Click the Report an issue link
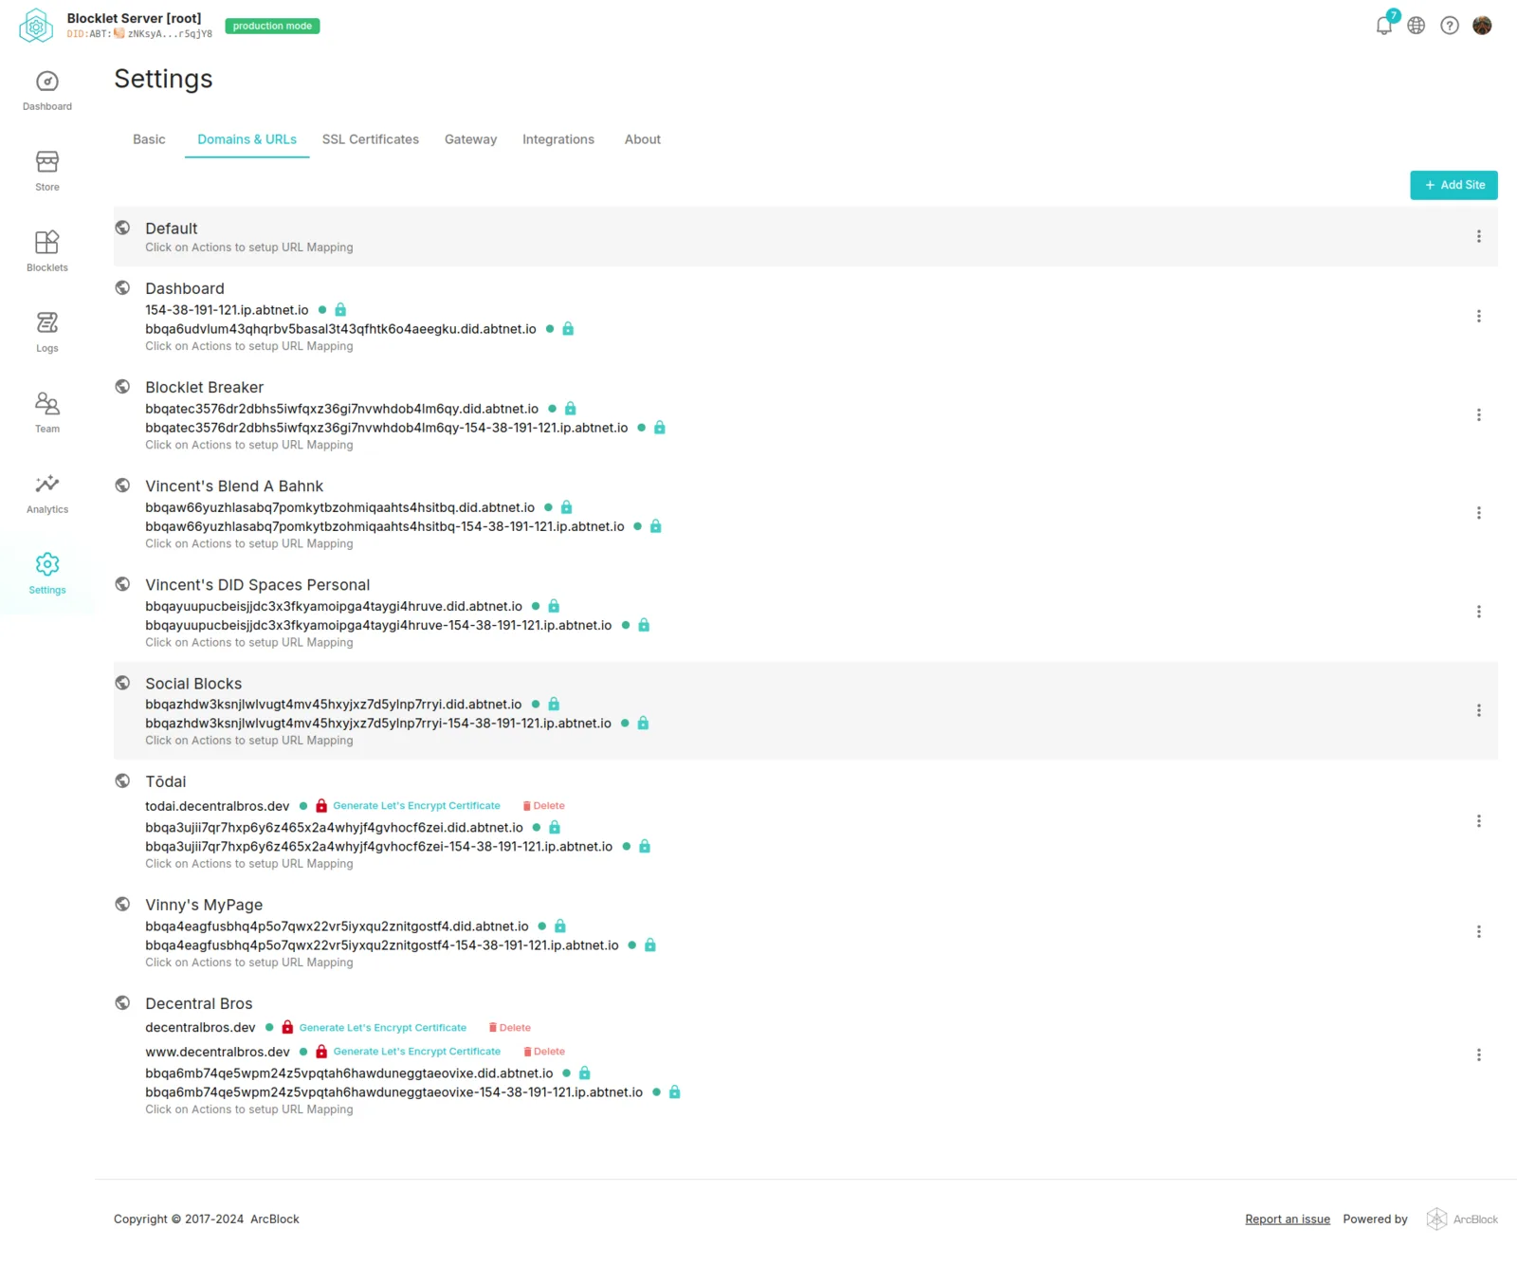The width and height of the screenshot is (1517, 1265). coord(1288,1219)
